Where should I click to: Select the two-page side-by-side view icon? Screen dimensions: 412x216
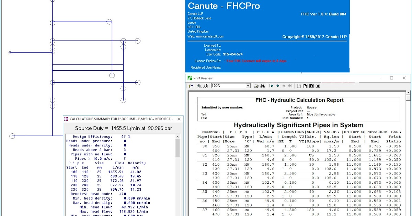(318, 86)
